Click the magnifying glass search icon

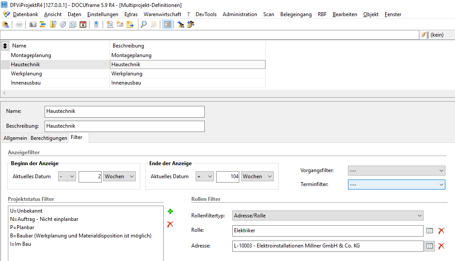(144, 25)
